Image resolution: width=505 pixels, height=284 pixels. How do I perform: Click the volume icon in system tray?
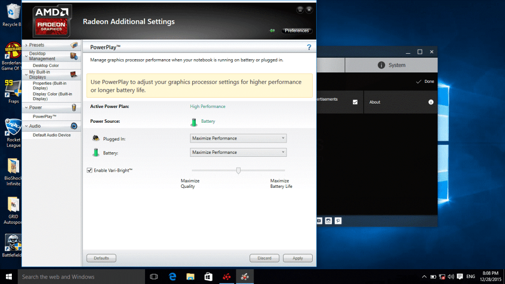(451, 277)
